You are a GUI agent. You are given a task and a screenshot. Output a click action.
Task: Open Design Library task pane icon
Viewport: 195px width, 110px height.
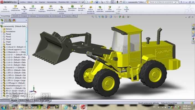[x=193, y=29]
